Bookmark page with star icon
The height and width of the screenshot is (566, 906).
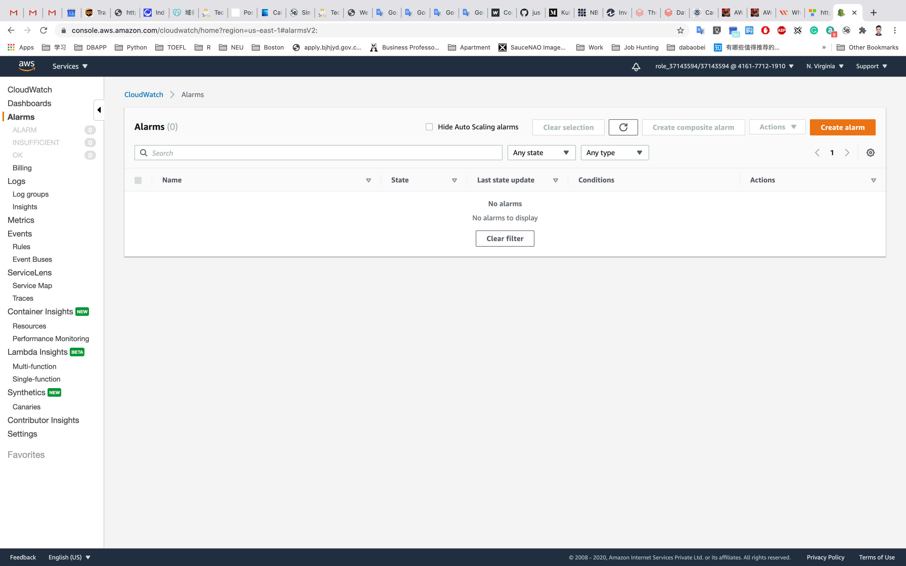coord(680,31)
